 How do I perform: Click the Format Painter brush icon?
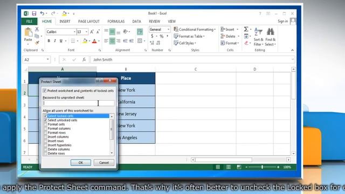click(x=37, y=43)
